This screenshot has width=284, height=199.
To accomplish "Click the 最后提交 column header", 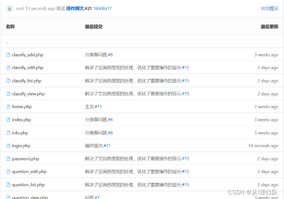I will coord(94,27).
